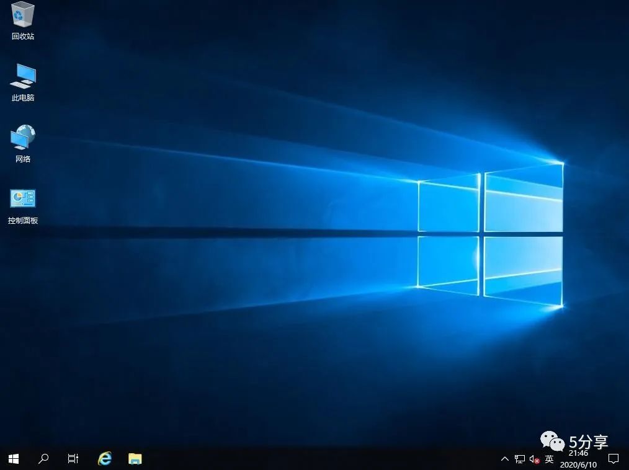
Task: Open the Action Center notifications
Action: pos(613,459)
